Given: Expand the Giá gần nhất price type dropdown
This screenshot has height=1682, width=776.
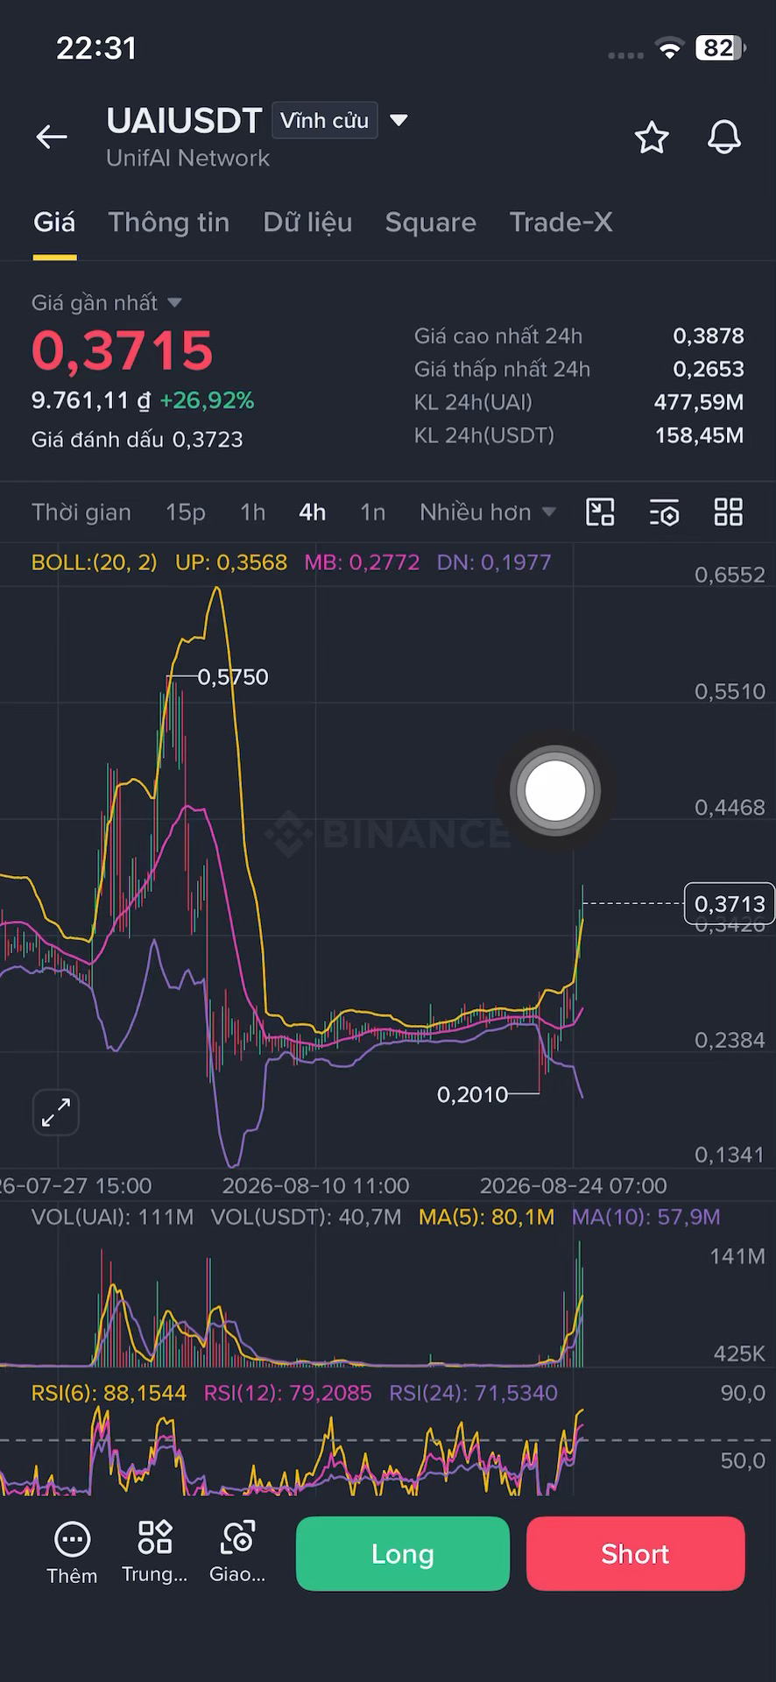Looking at the screenshot, I should pos(174,302).
